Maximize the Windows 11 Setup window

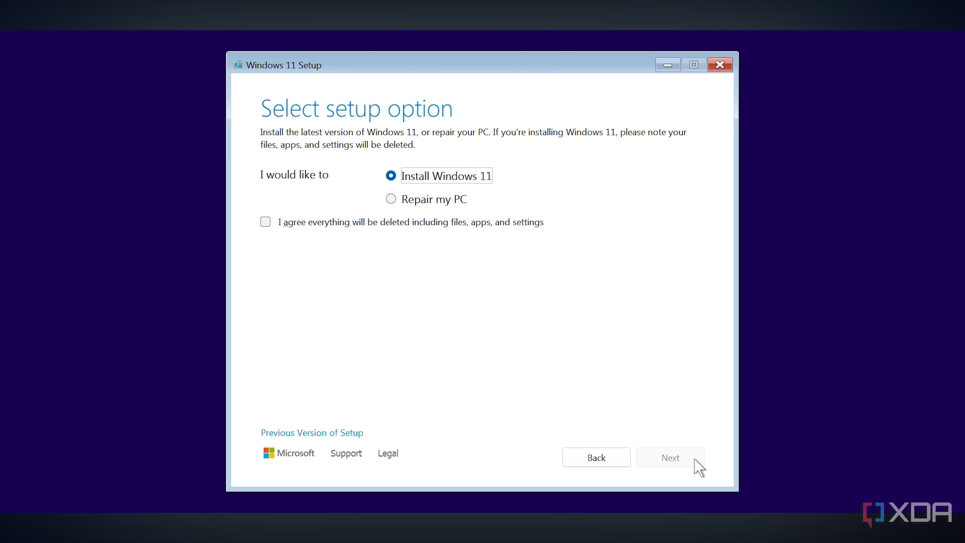(x=694, y=65)
